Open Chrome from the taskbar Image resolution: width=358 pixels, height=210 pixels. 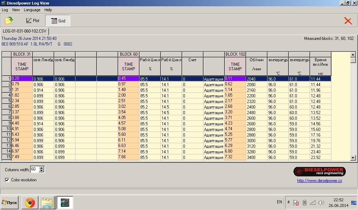(30, 202)
